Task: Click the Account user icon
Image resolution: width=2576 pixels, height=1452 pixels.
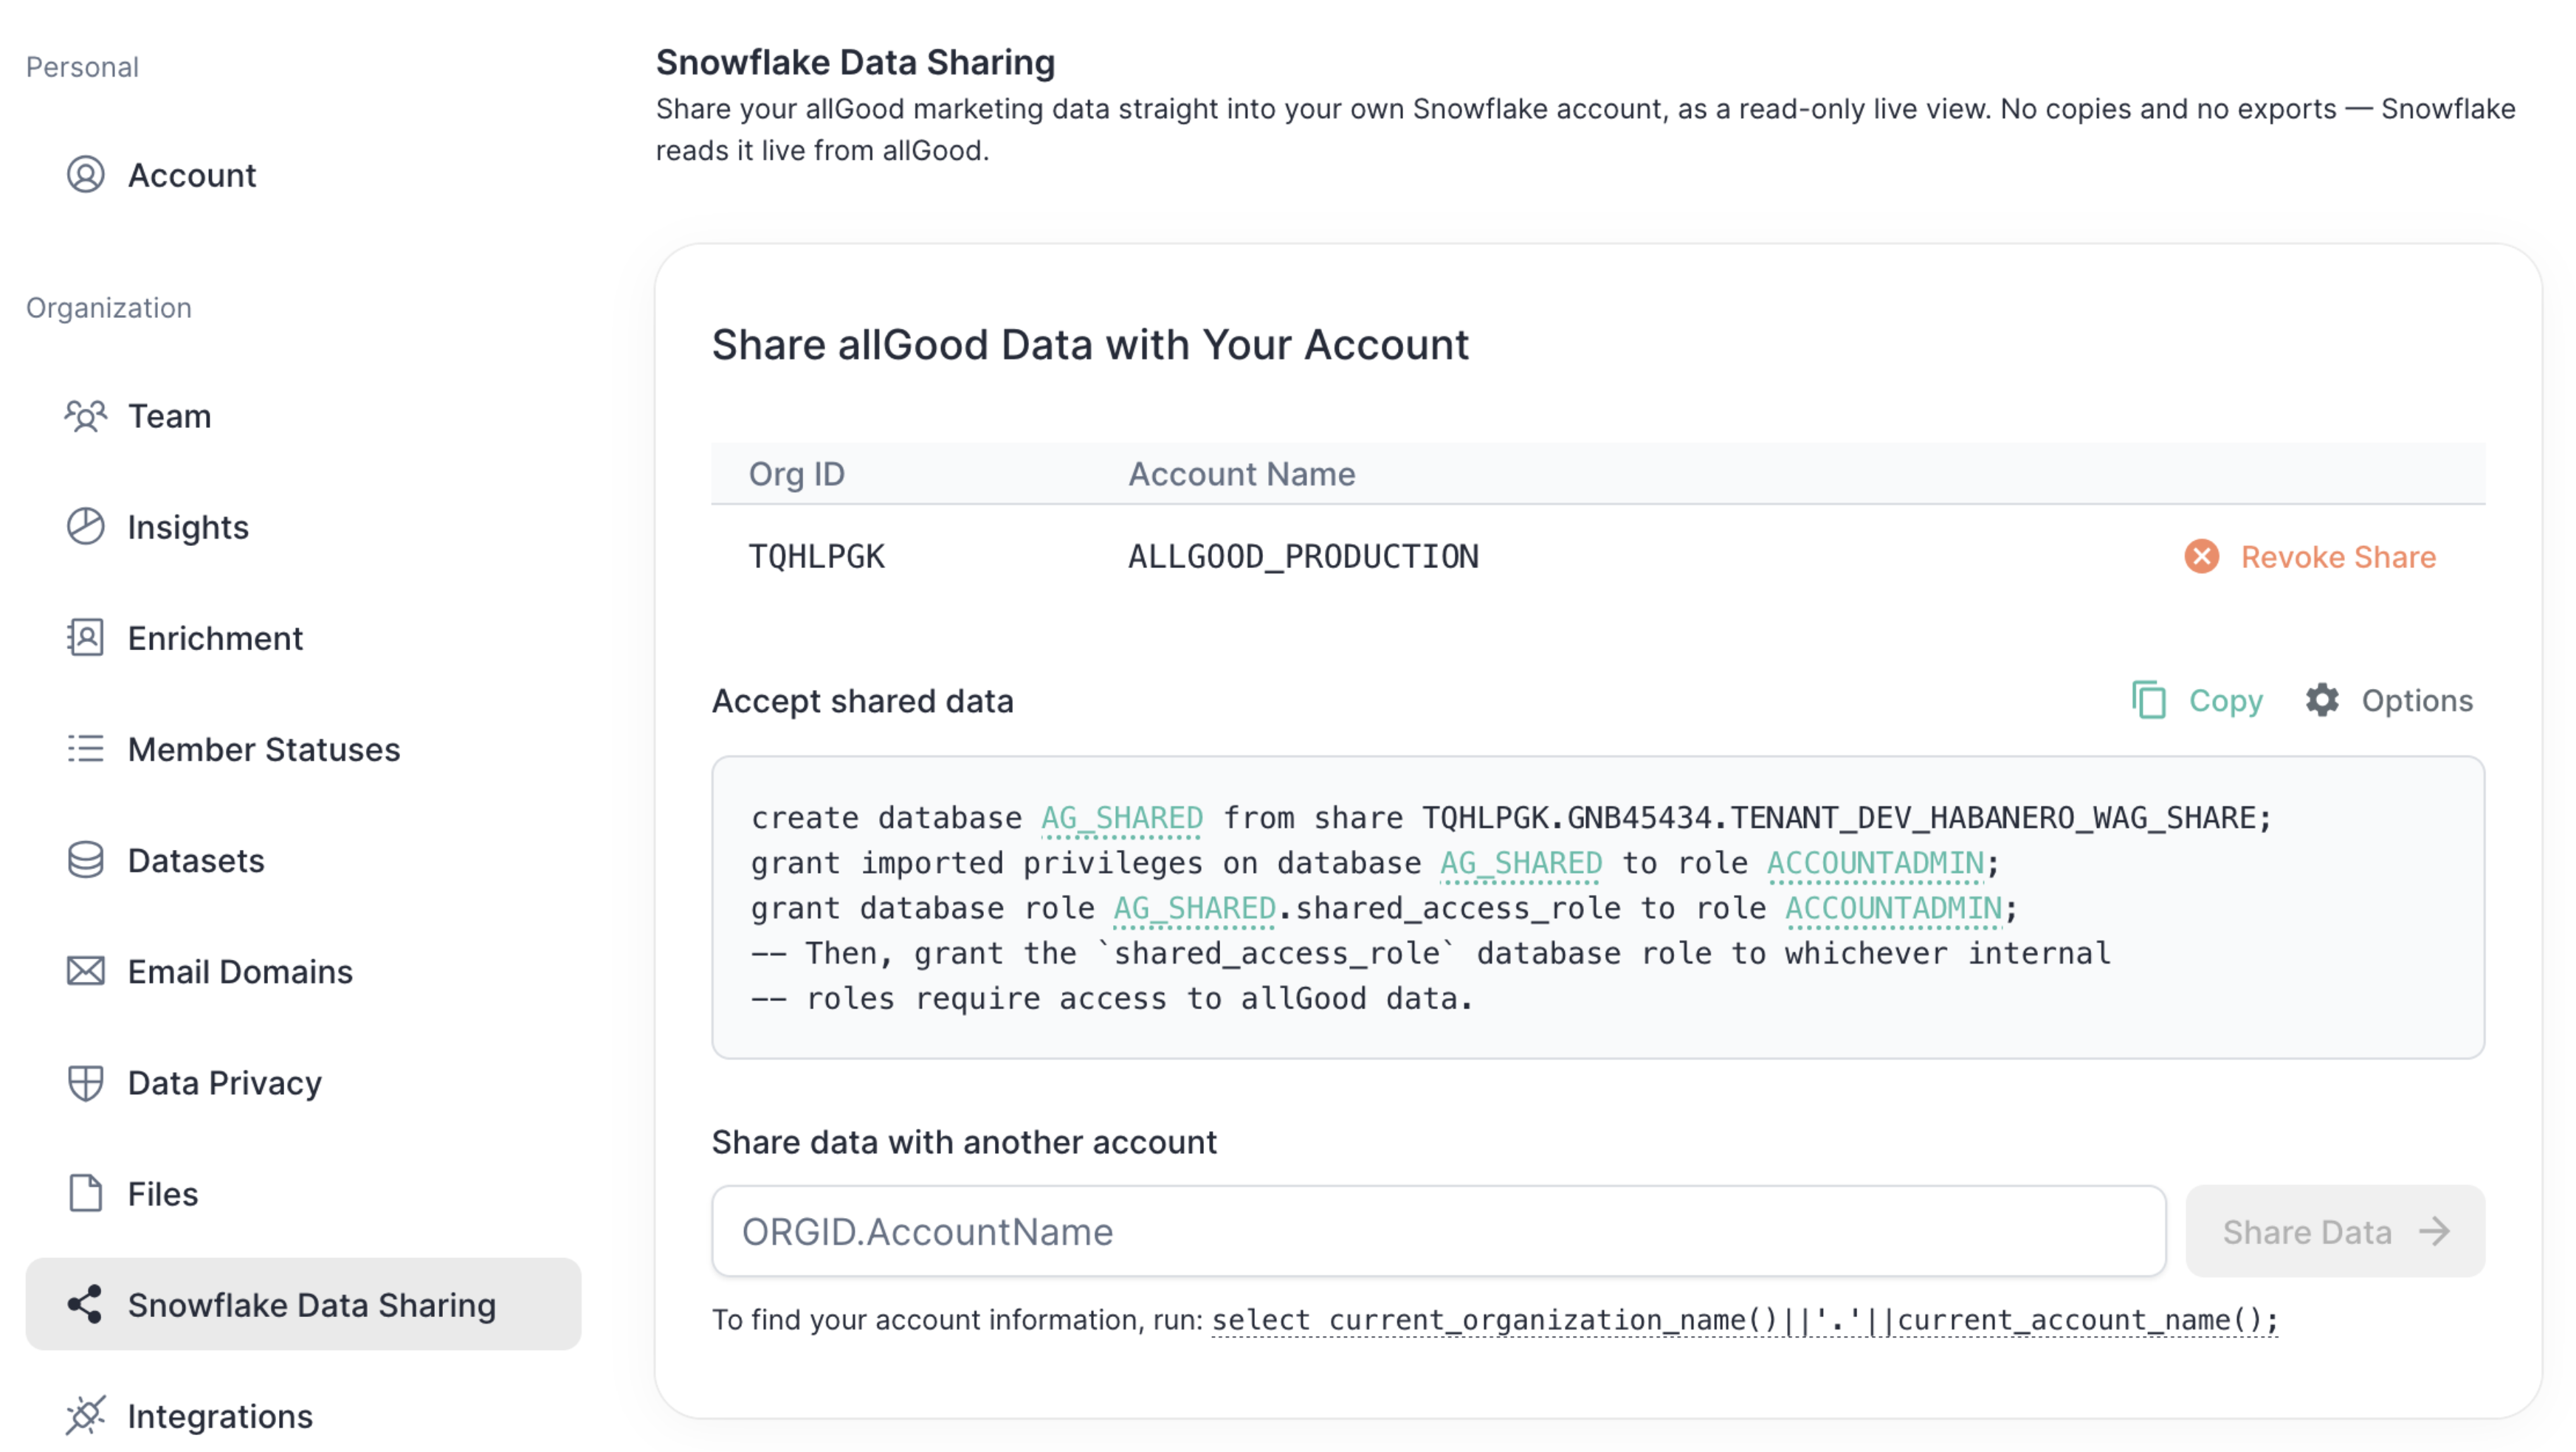Action: (x=86, y=175)
